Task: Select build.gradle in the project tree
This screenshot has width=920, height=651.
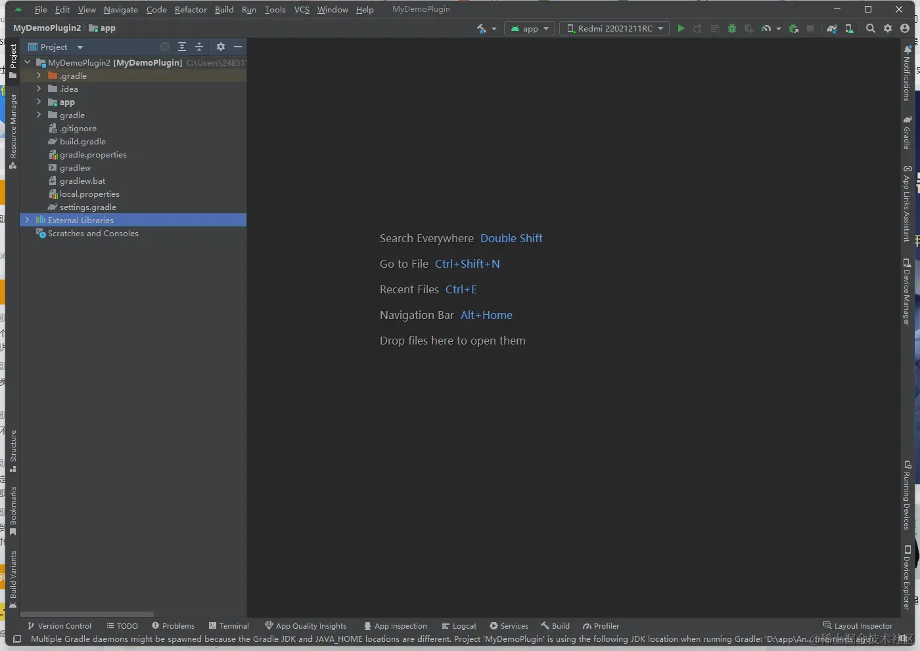Action: point(83,141)
